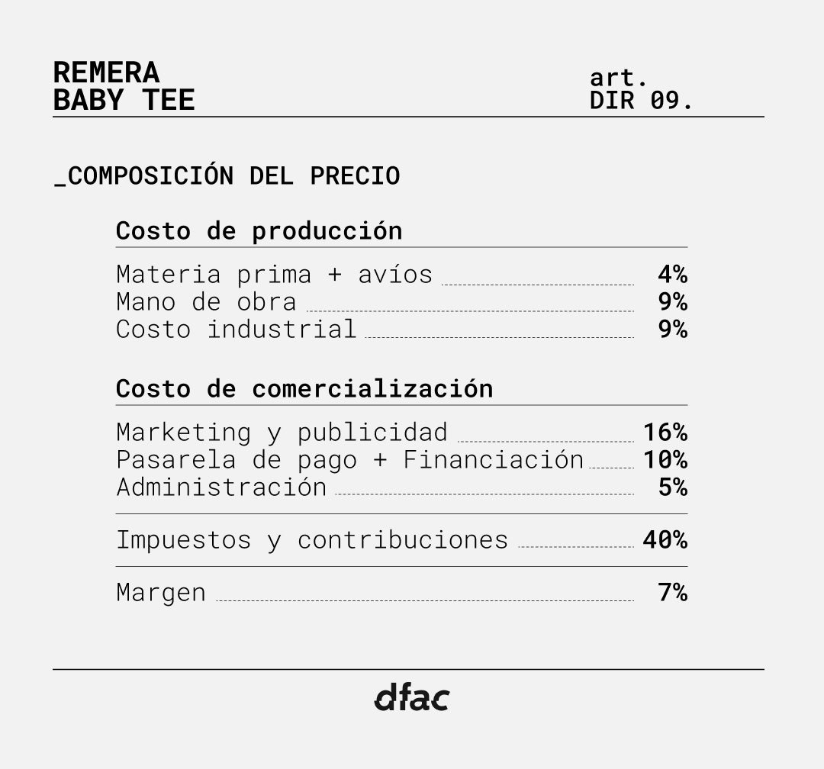Click the dfac logo at the bottom
This screenshot has width=824, height=769.
tap(411, 697)
